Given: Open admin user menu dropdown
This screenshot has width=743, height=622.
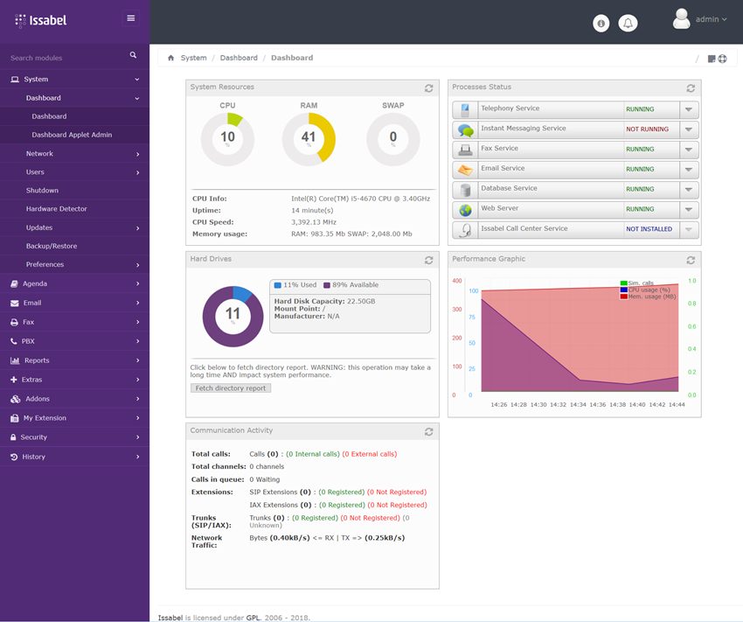Looking at the screenshot, I should pos(711,19).
